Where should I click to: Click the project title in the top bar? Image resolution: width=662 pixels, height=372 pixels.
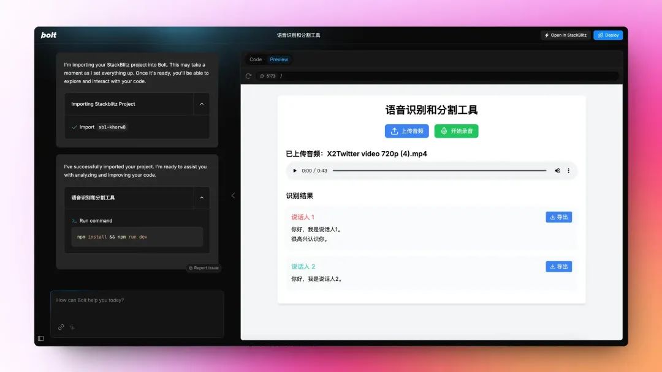[x=299, y=35]
